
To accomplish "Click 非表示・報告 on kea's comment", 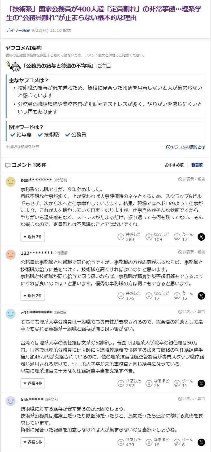I will pyautogui.click(x=192, y=179).
